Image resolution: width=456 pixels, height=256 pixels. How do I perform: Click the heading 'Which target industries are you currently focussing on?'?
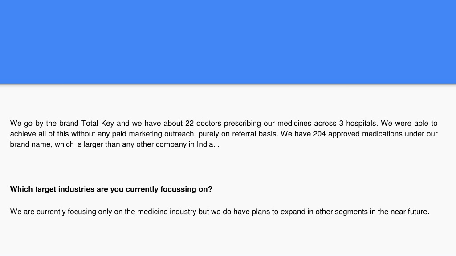111,189
